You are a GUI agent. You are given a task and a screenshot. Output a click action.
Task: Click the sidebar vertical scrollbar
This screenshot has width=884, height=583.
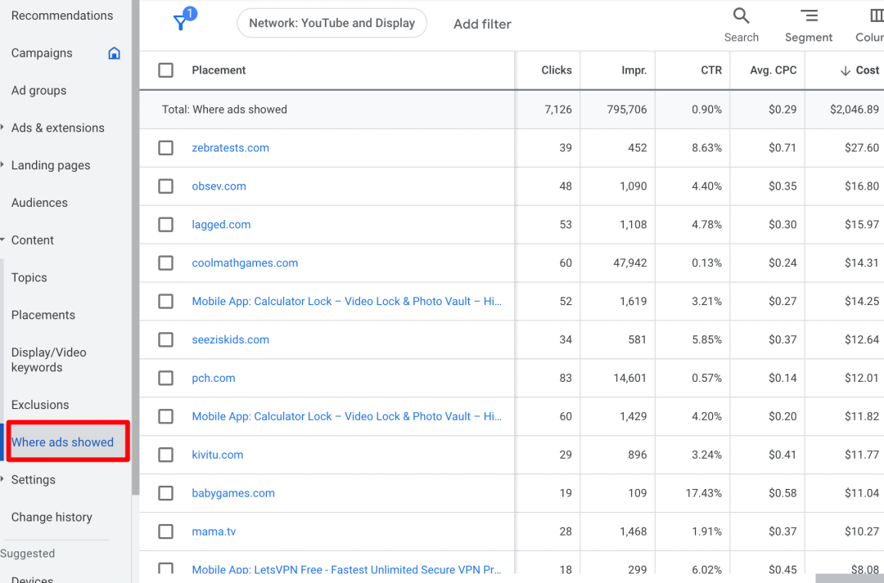coord(135,245)
